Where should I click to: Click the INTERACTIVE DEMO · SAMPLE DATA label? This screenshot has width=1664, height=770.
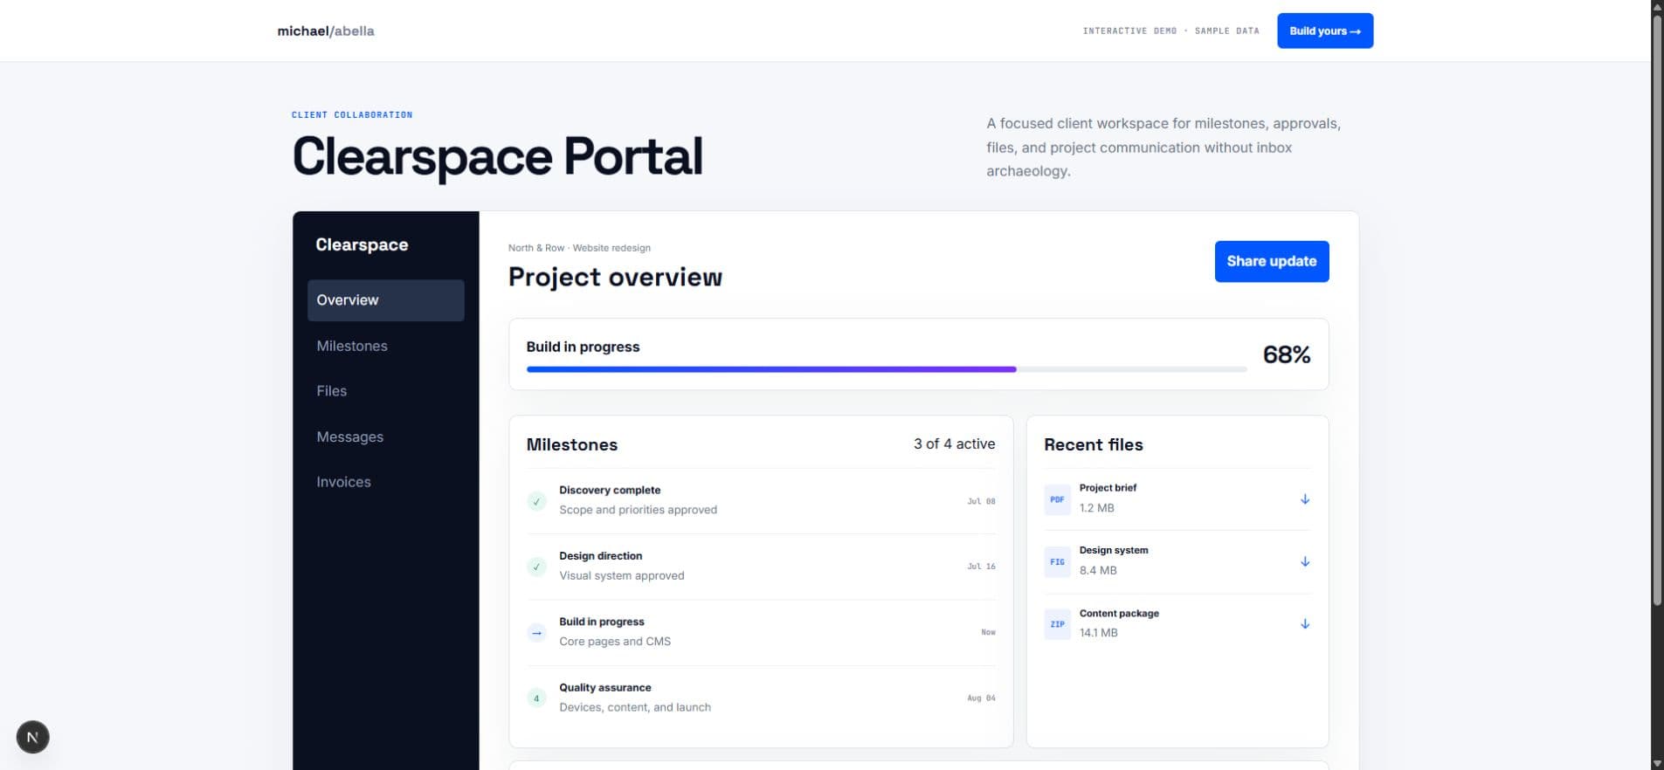(x=1170, y=31)
